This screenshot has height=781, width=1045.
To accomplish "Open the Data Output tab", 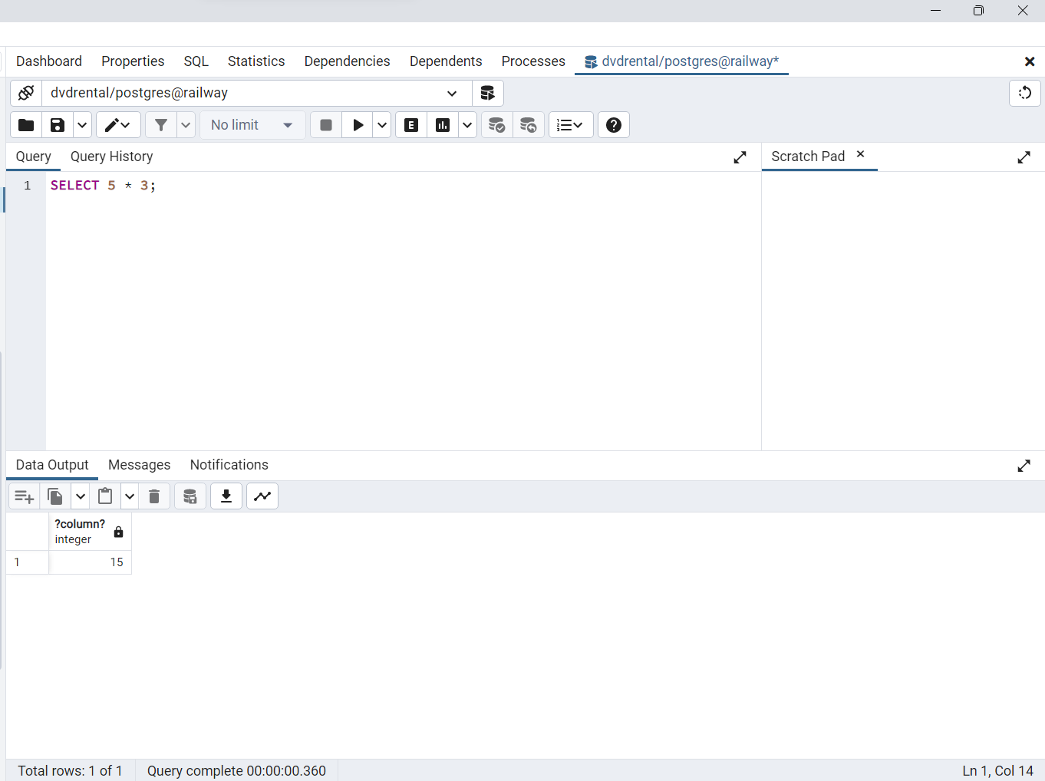I will [x=52, y=465].
